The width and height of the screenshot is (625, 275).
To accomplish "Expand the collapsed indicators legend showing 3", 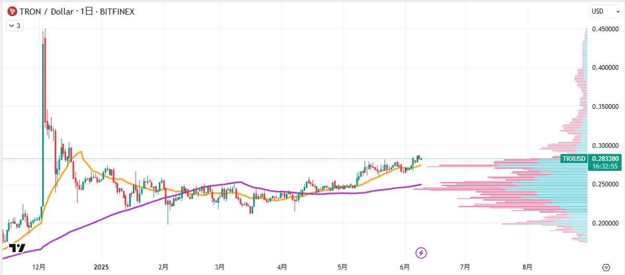I will pyautogui.click(x=15, y=25).
